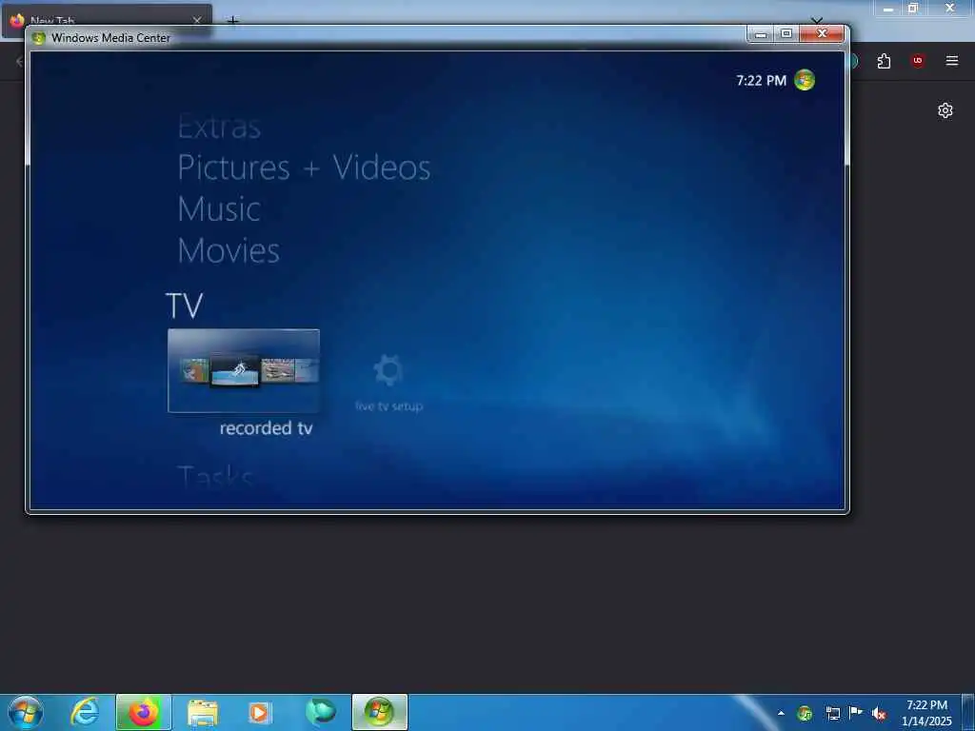Switch to Firefox on the taskbar
This screenshot has width=975, height=731.
coord(144,712)
